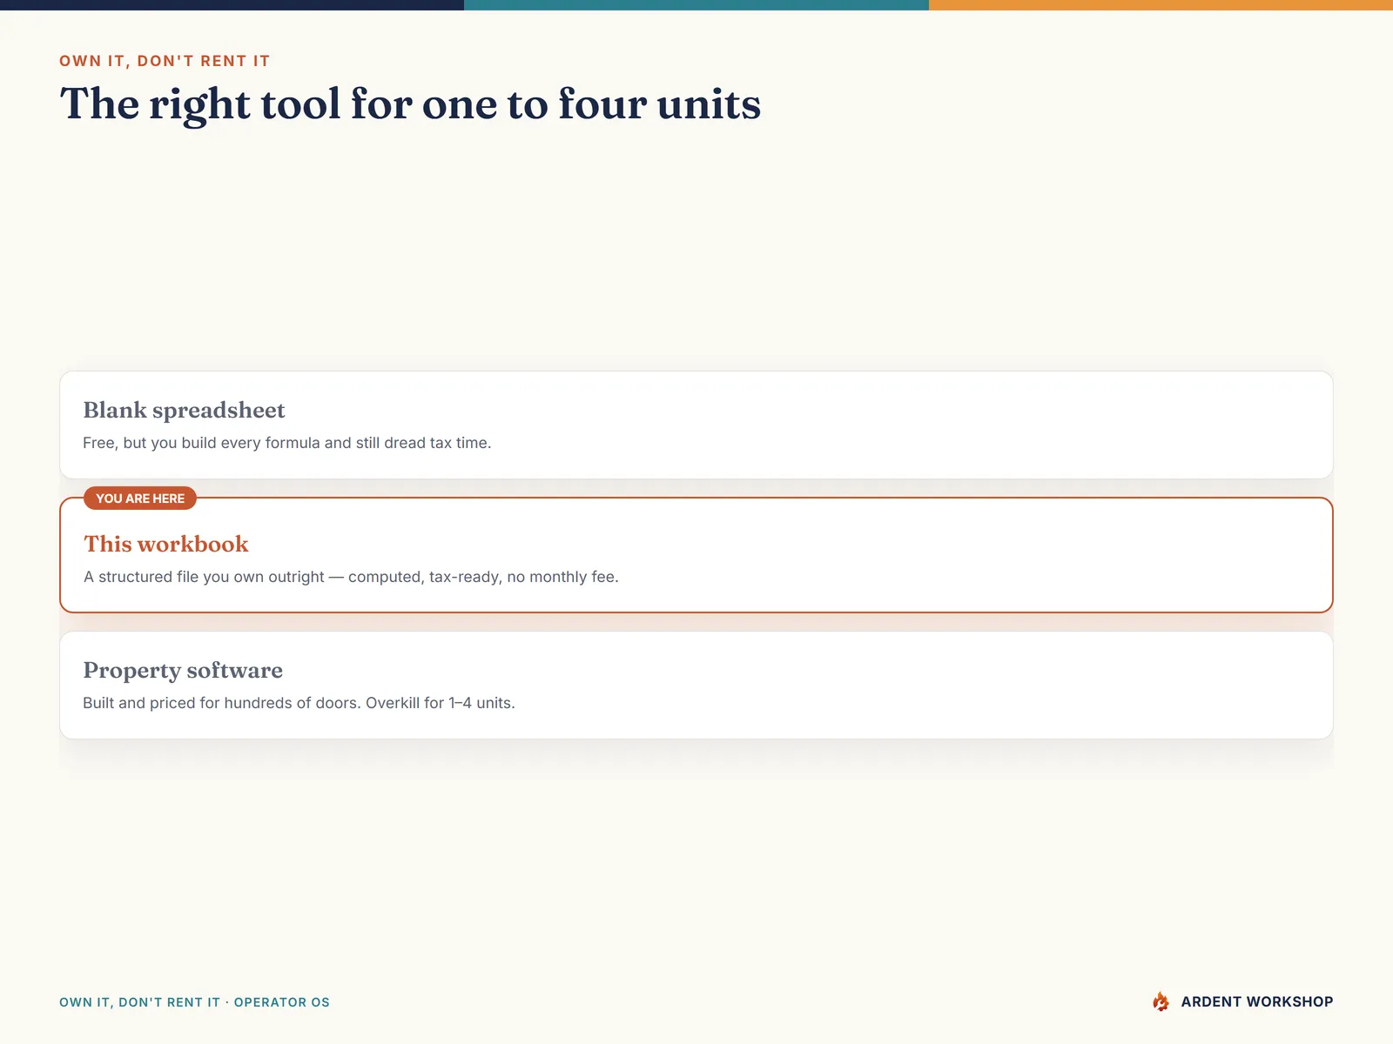Viewport: 1393px width, 1044px height.
Task: Select the 'YOU ARE HERE' badge
Action: (x=140, y=499)
